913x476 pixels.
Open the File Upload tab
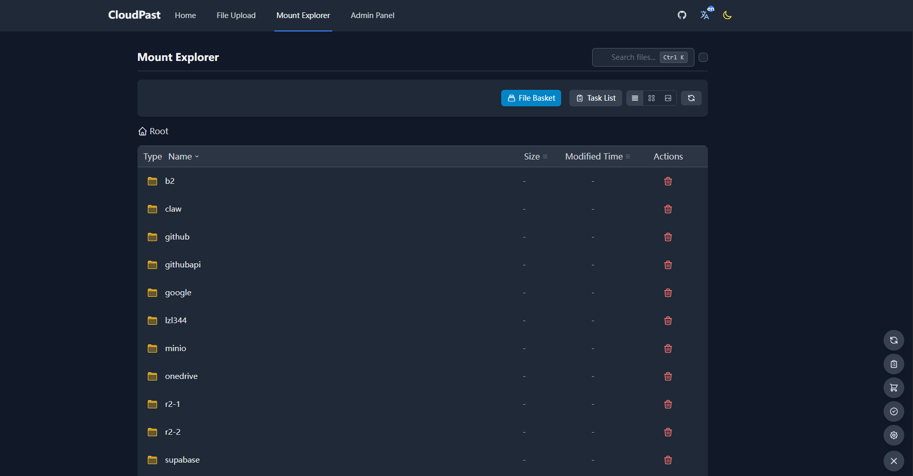pyautogui.click(x=236, y=15)
